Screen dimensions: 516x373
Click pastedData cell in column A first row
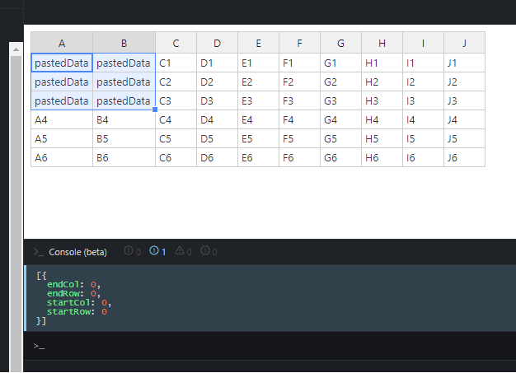coord(62,63)
